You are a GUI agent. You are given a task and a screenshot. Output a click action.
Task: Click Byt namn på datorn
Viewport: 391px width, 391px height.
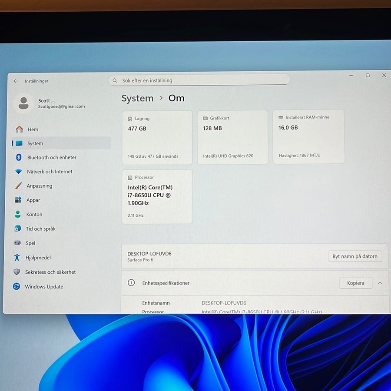pos(355,256)
